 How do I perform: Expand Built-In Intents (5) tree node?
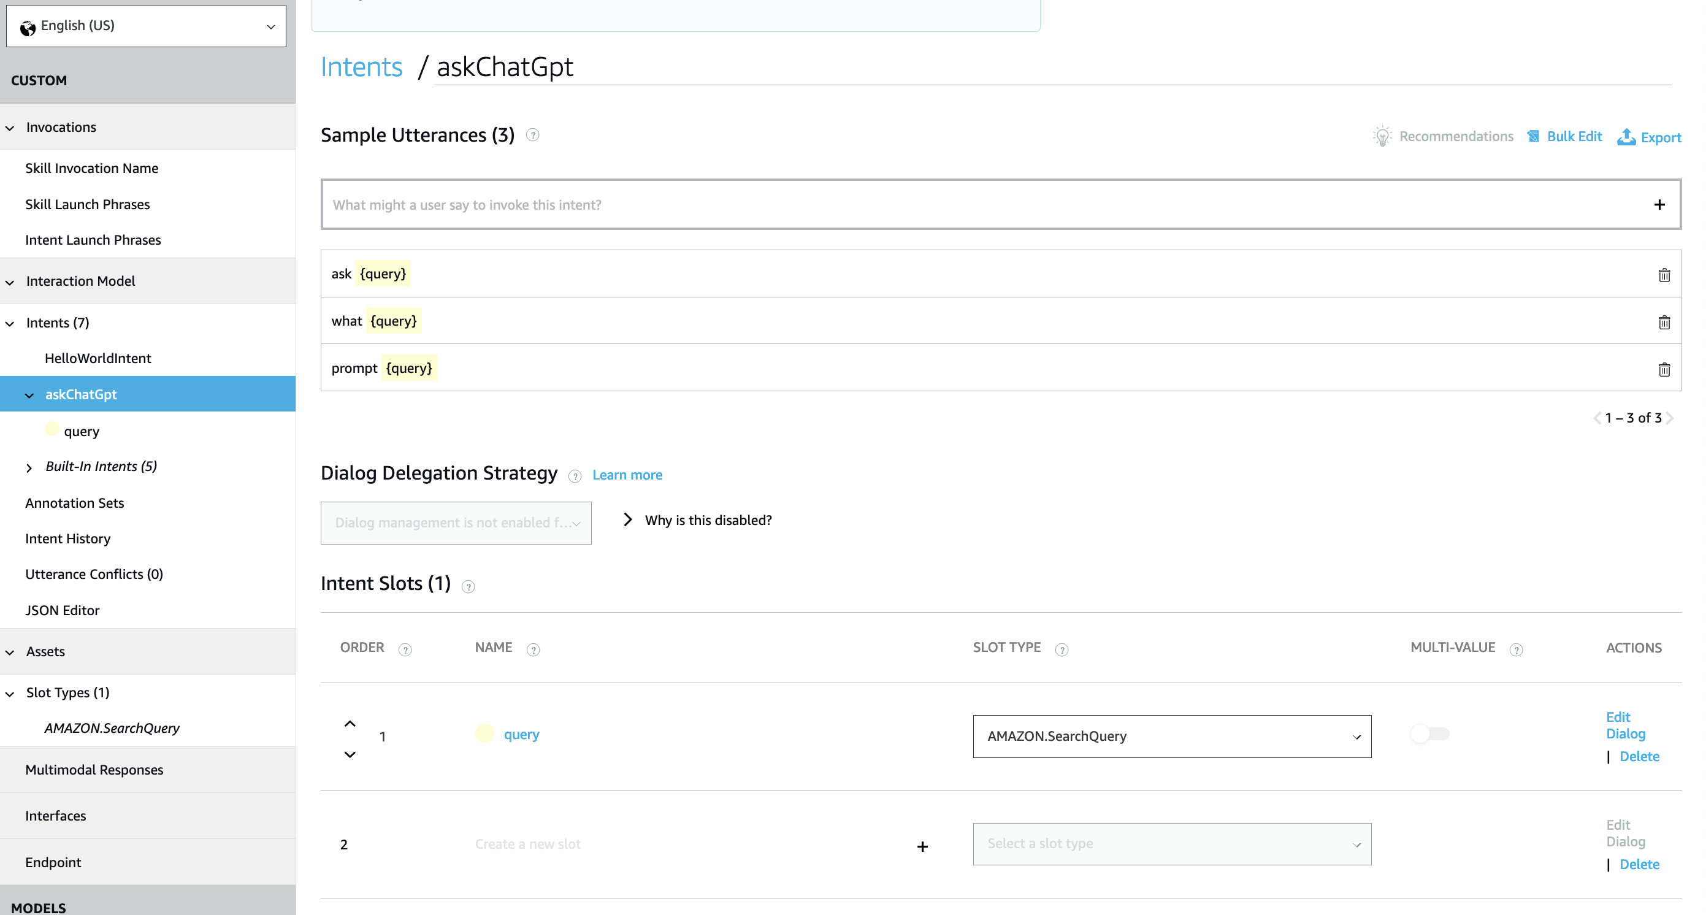(x=29, y=467)
